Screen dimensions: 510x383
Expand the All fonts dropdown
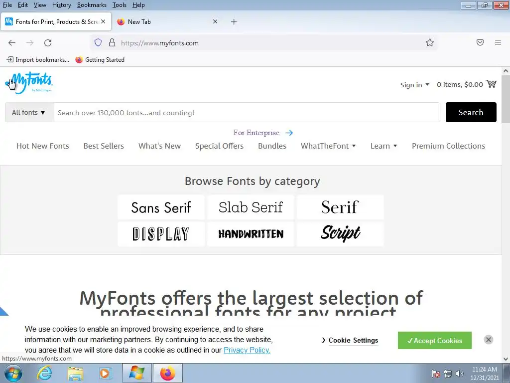tap(29, 112)
